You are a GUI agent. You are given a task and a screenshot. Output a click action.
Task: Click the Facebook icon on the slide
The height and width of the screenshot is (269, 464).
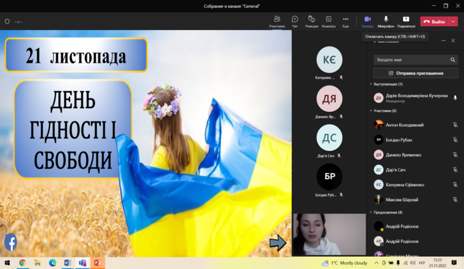coord(10,241)
